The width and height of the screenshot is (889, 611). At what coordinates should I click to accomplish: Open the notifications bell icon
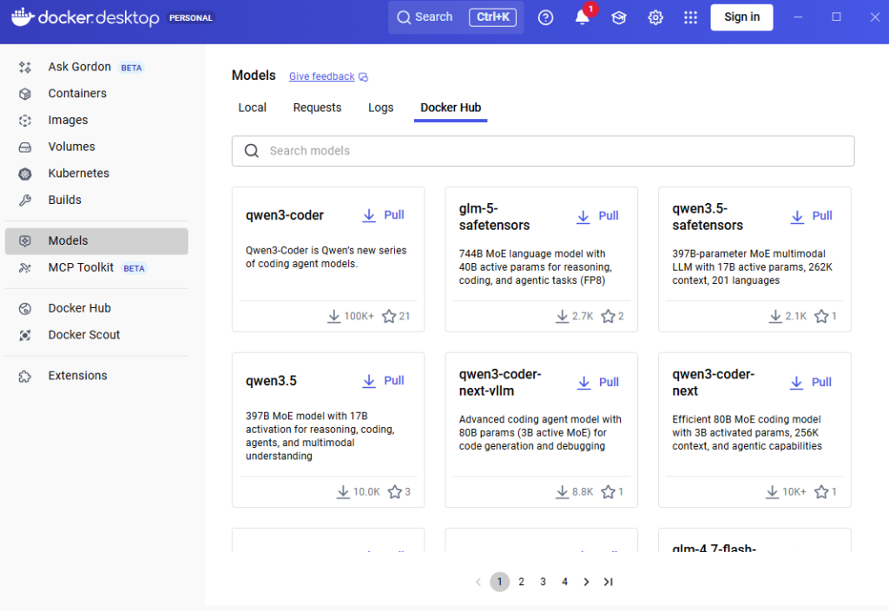pyautogui.click(x=583, y=17)
